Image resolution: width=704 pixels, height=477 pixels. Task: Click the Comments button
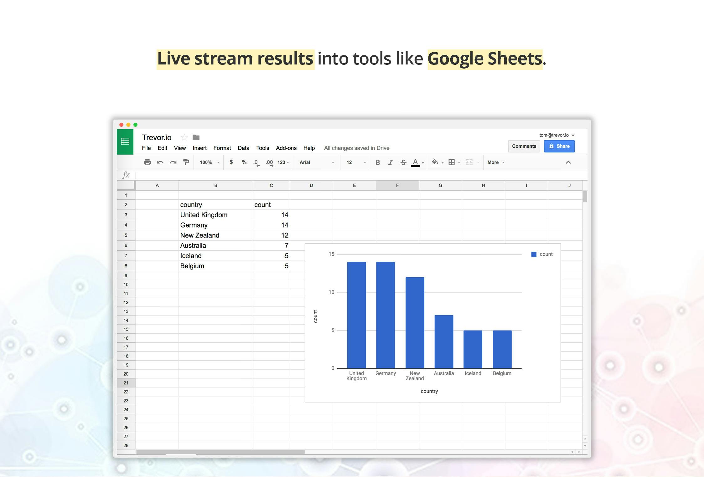pyautogui.click(x=524, y=146)
